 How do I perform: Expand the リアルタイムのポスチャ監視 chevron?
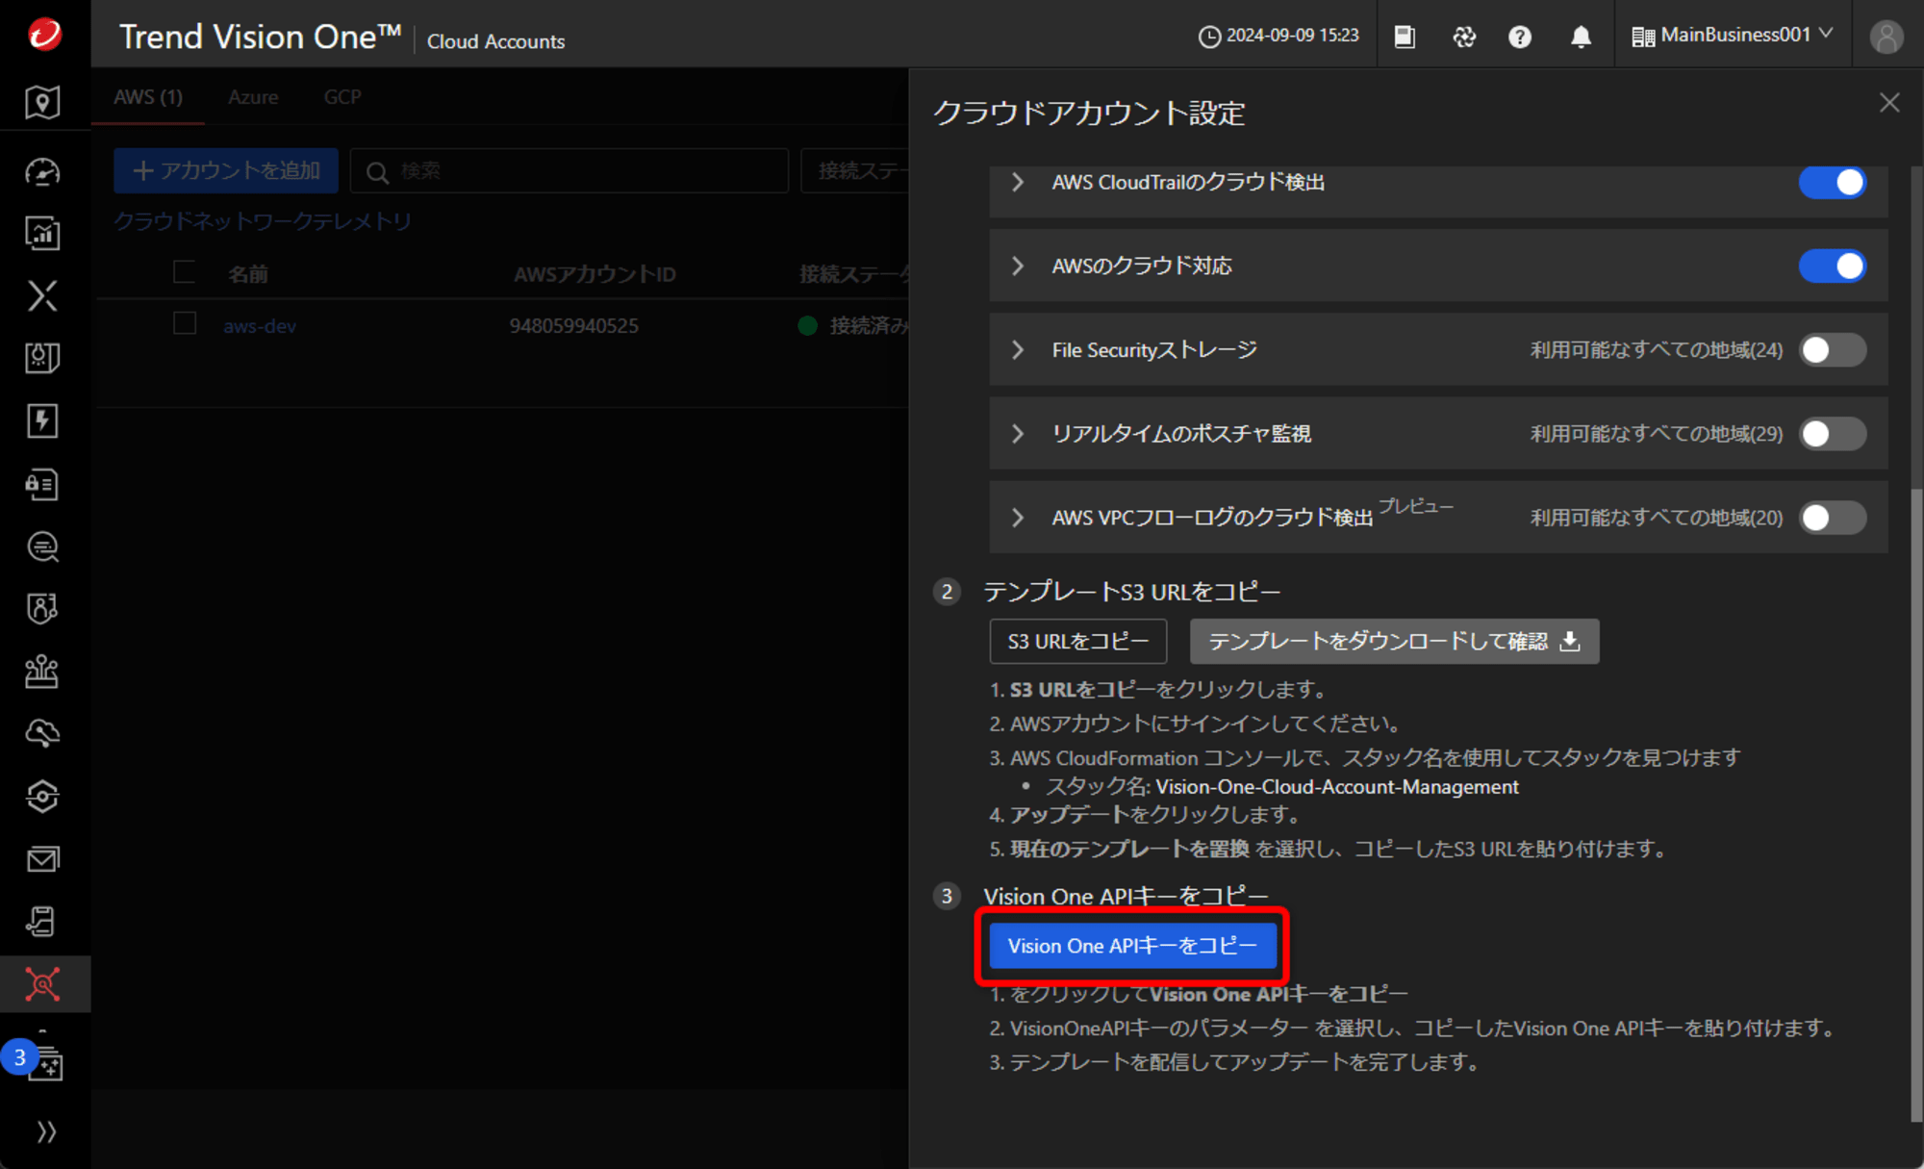click(x=1018, y=434)
